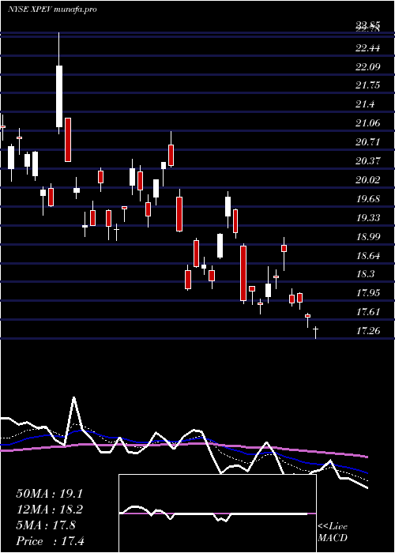Click the 50MA : 19.1 readout

coord(49,494)
